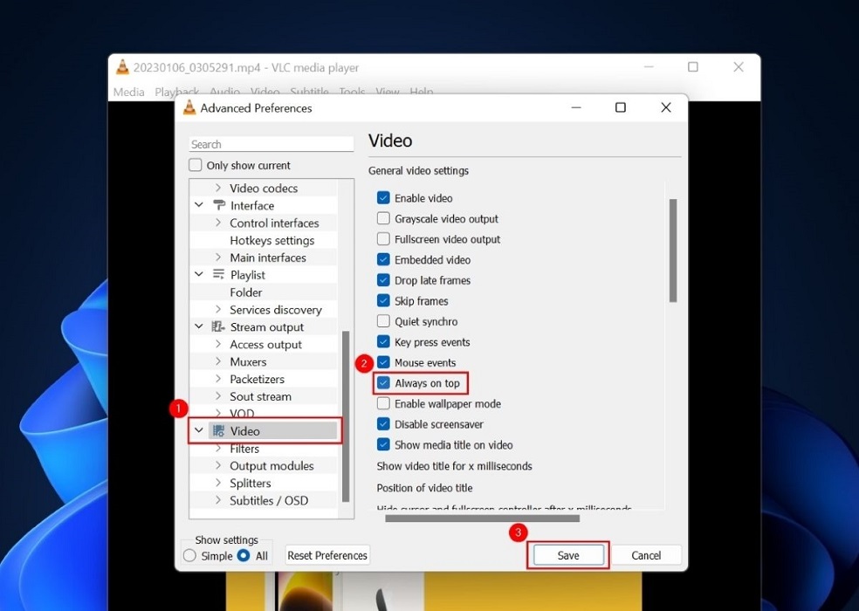Collapse the Stream output section

[199, 326]
